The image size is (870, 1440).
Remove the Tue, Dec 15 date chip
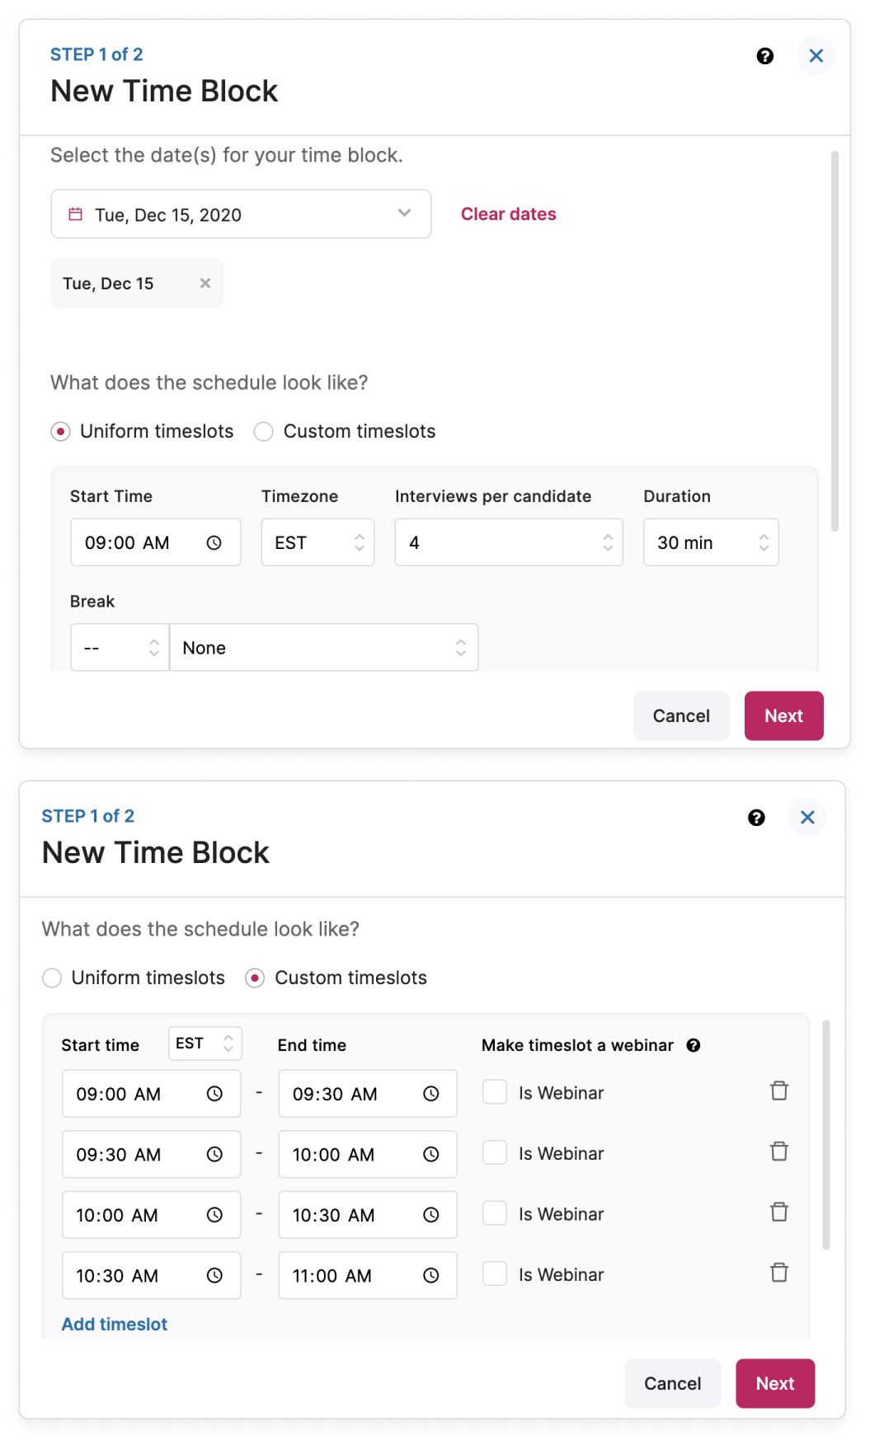(x=205, y=284)
